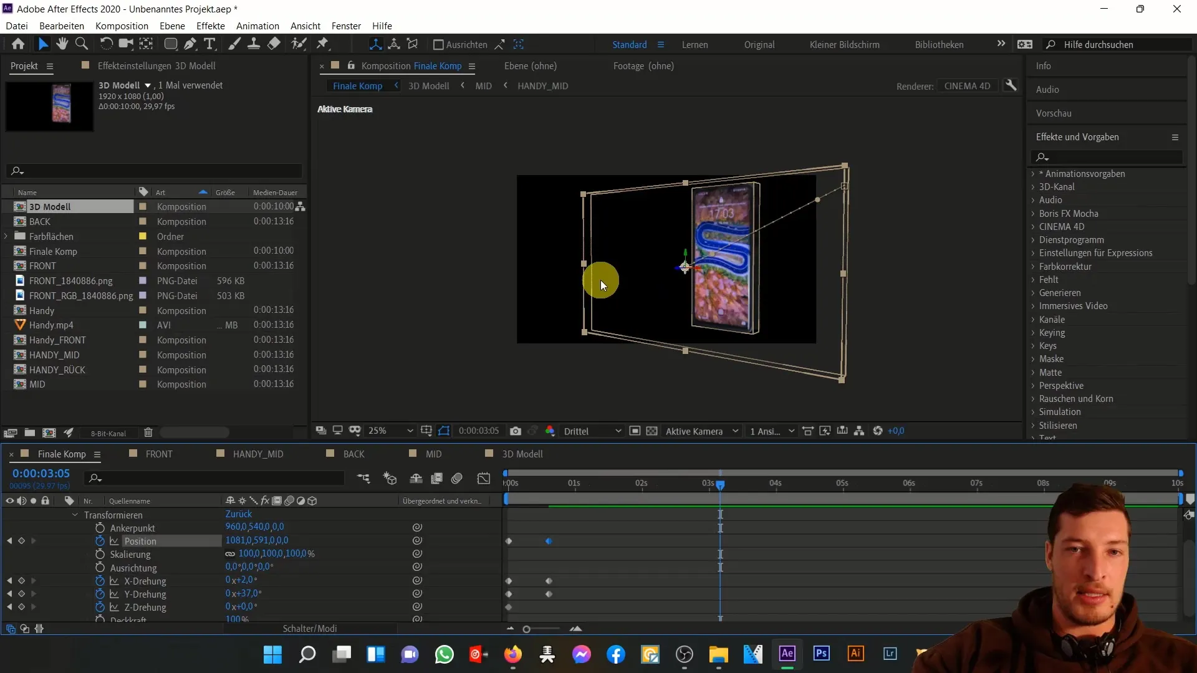1197x673 pixels.
Task: Select the Pen tool
Action: click(x=190, y=44)
